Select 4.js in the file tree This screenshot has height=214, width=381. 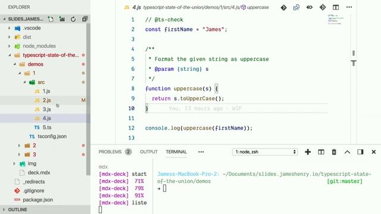(46, 118)
